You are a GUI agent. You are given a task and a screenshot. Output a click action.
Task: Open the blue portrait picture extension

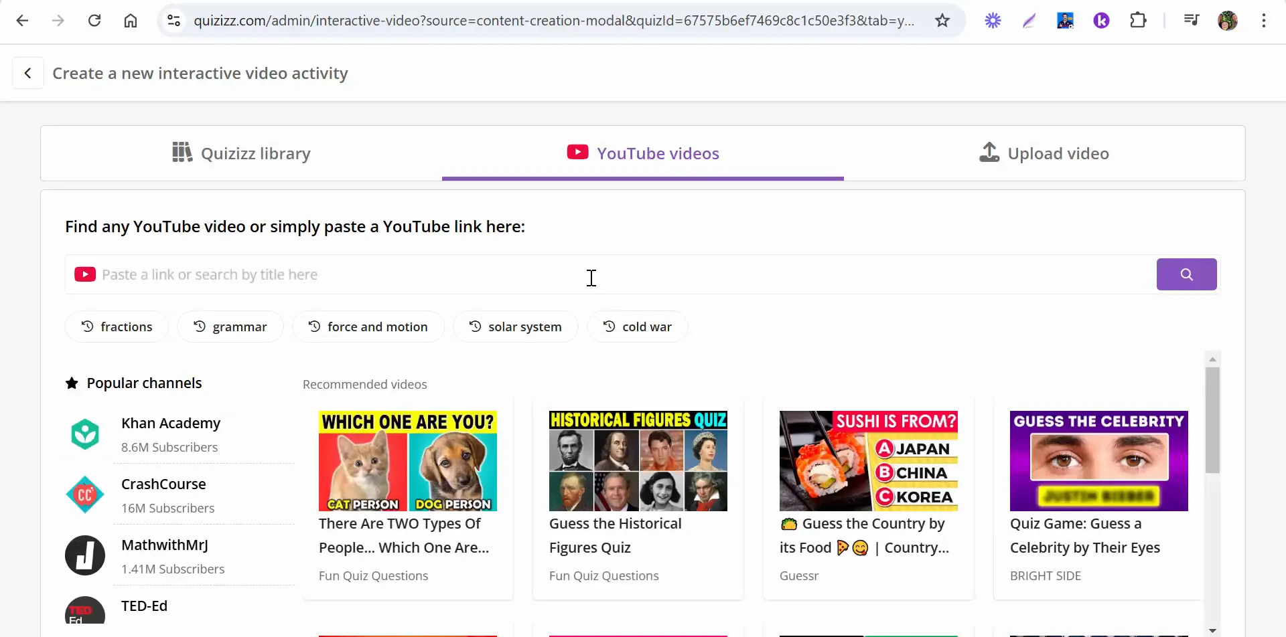(x=1065, y=21)
